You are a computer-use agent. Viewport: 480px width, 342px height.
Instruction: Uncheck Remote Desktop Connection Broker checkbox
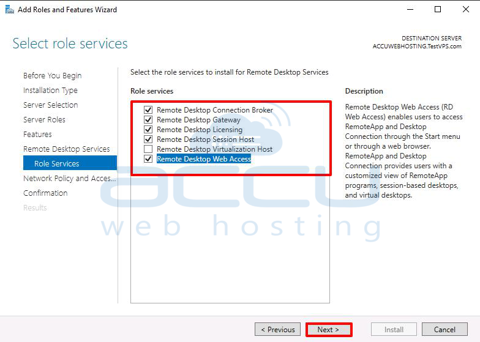coord(148,110)
